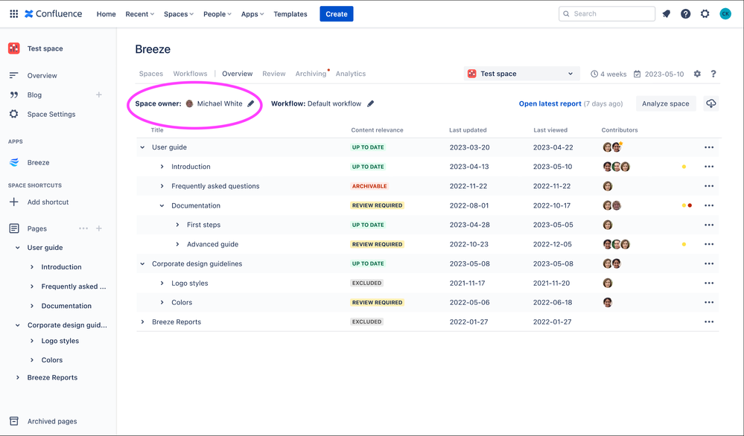This screenshot has height=436, width=744.
Task: Open more actions for Logo styles row
Action: (709, 283)
